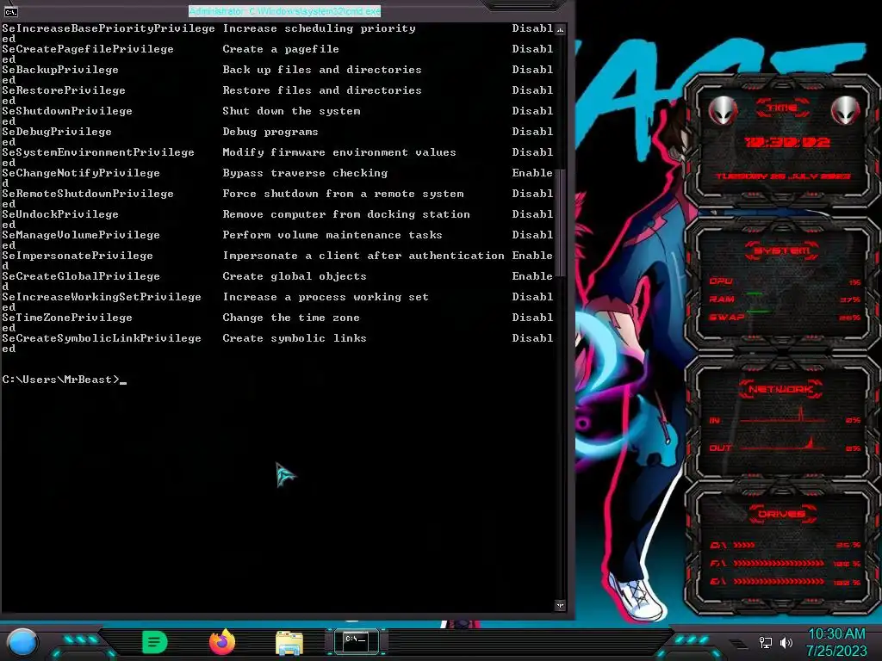This screenshot has width=882, height=661.
Task: Open the taskbar clock showing 10:30 AM
Action: [836, 642]
